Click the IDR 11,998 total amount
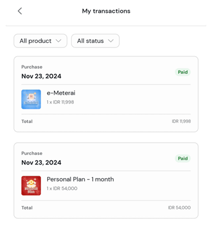Screen dimensions: 212x232 point(182,121)
